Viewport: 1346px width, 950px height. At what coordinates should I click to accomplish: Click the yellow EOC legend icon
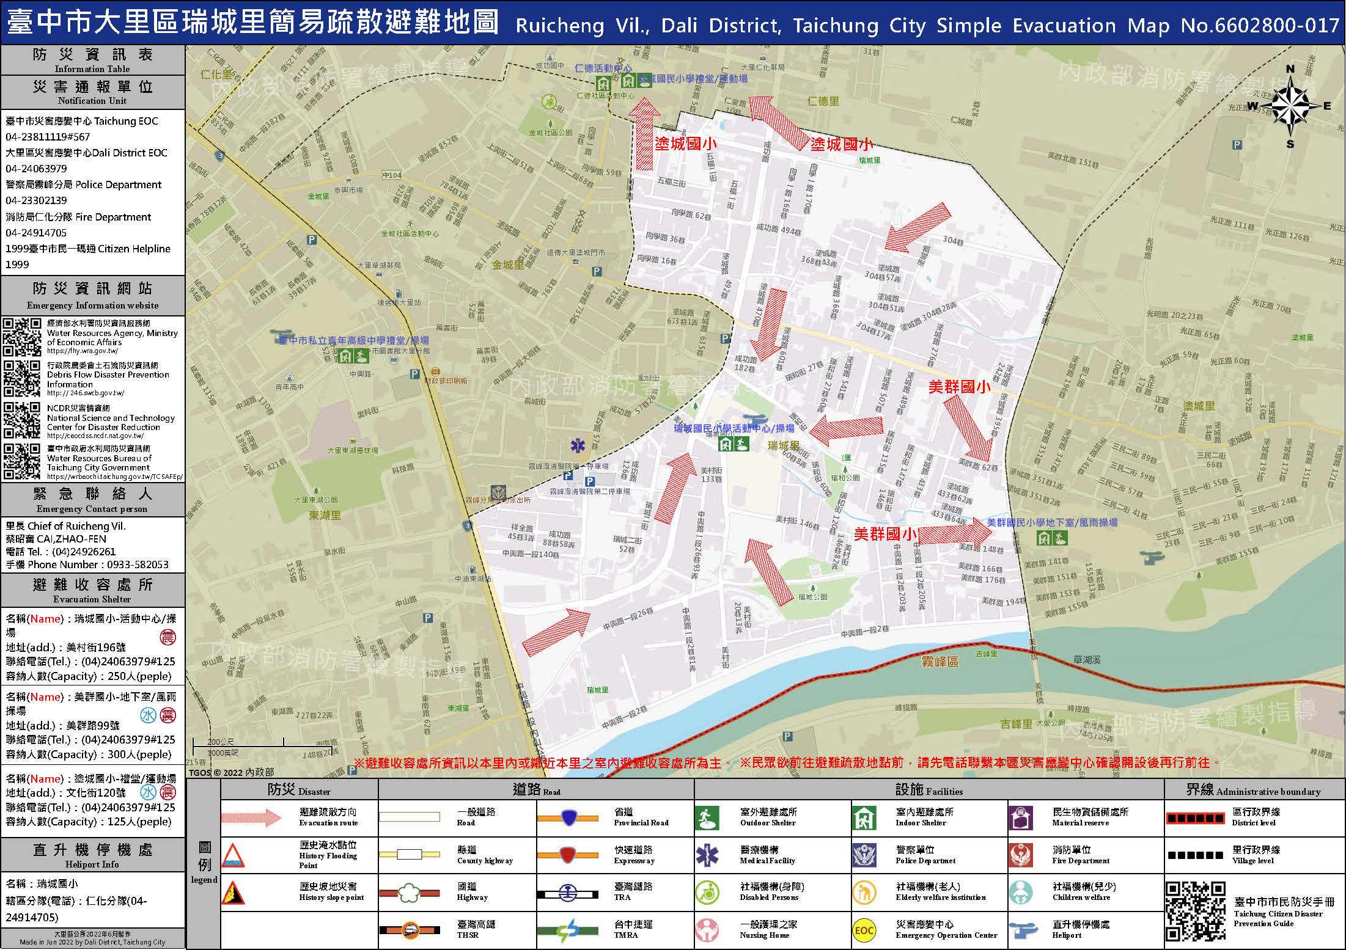pyautogui.click(x=864, y=930)
